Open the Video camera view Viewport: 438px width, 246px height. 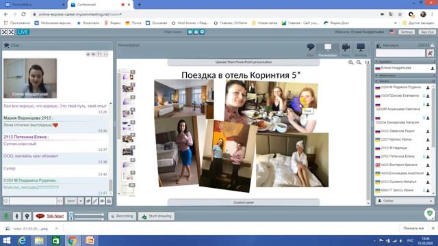346,50
